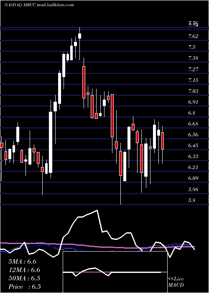Click the last red candle on the right

(x=163, y=141)
